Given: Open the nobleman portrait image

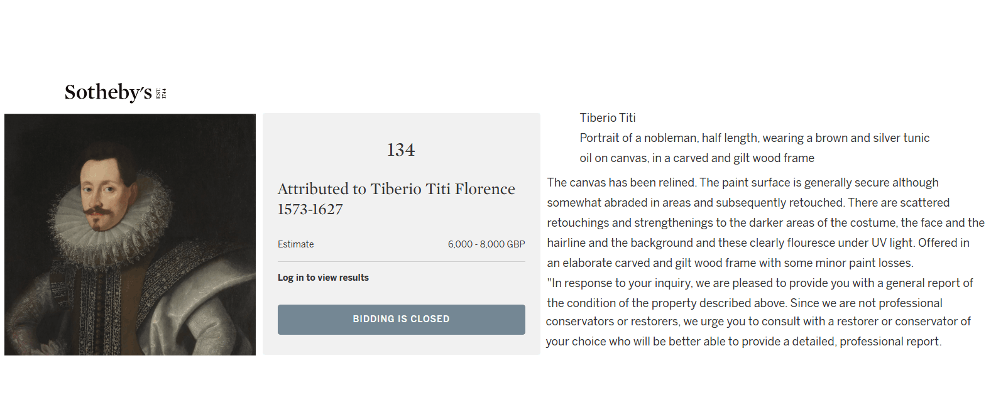Looking at the screenshot, I should pos(130,234).
